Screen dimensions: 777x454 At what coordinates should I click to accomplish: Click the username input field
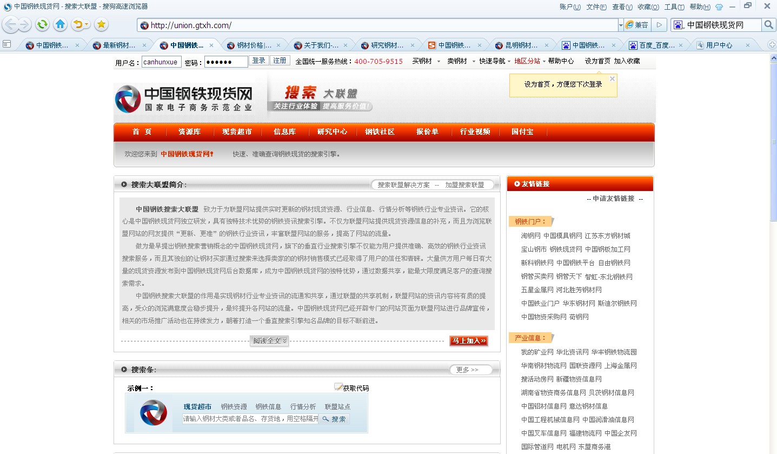tap(162, 62)
